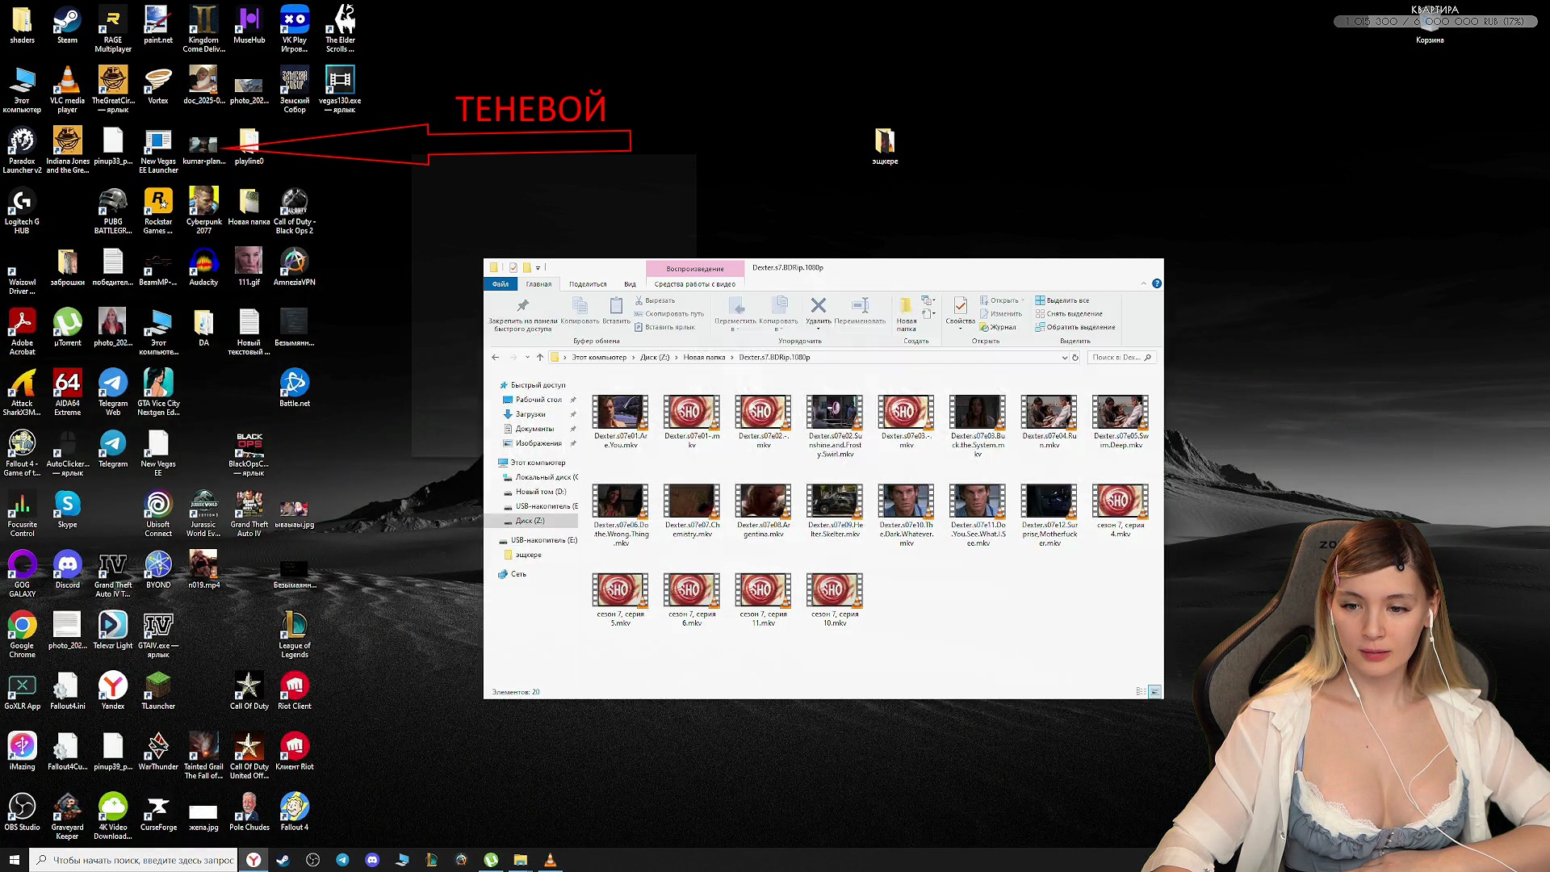Click the refresh button beside address bar
Image resolution: width=1550 pixels, height=872 pixels.
click(1075, 358)
